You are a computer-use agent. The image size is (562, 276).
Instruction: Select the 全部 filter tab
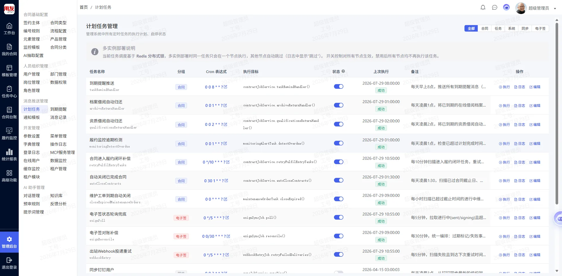point(471,28)
